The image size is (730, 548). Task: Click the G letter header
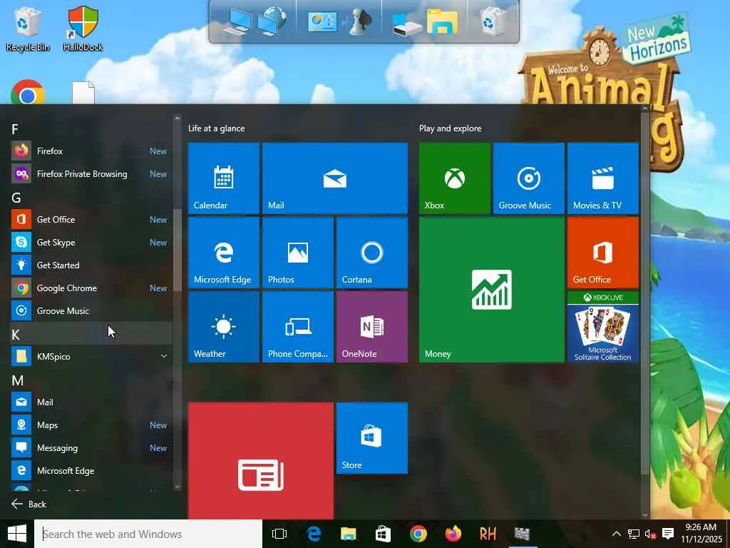tap(16, 198)
